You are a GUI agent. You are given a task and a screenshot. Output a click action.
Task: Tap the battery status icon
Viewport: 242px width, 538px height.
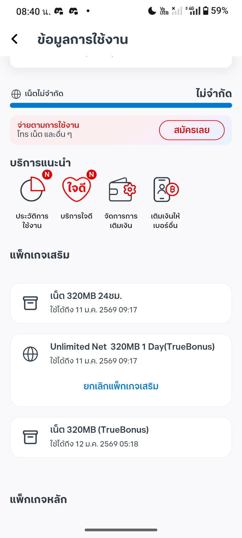206,11
